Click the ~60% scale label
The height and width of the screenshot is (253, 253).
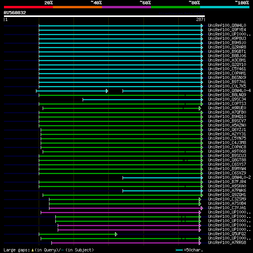[x=145, y=3]
